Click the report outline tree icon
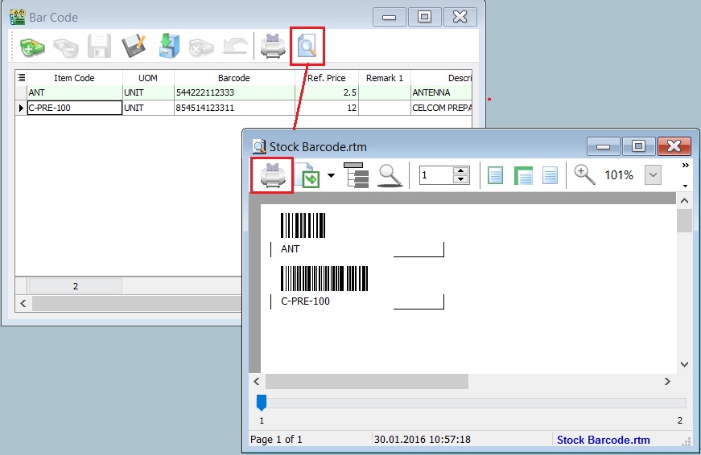Viewport: 701px width, 455px height. pos(356,175)
